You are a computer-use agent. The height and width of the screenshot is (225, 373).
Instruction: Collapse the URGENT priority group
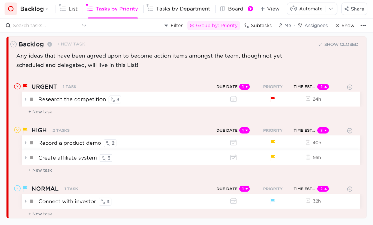pyautogui.click(x=17, y=86)
